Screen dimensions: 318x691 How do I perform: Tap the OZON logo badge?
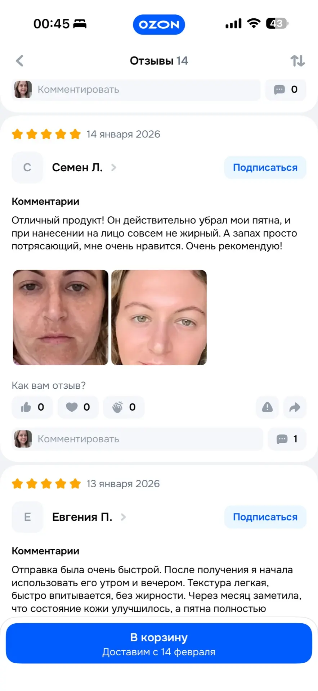click(159, 24)
